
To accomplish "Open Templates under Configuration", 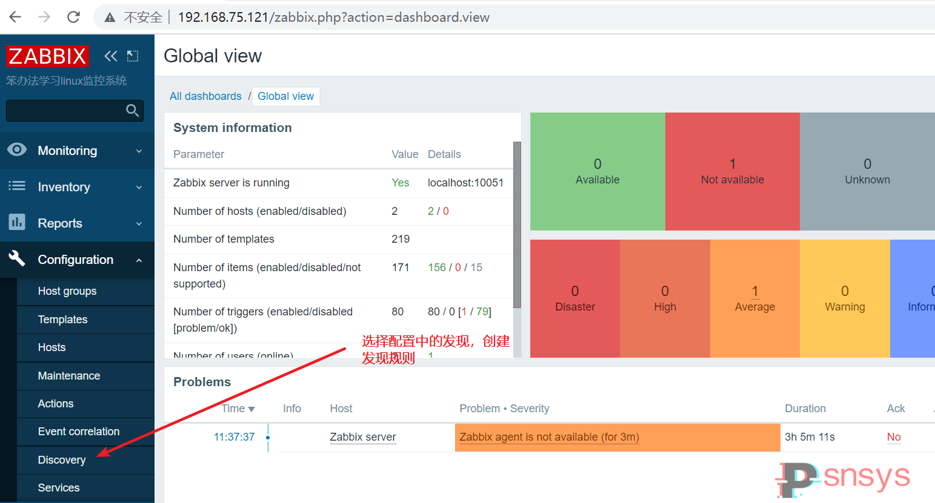I will [62, 320].
